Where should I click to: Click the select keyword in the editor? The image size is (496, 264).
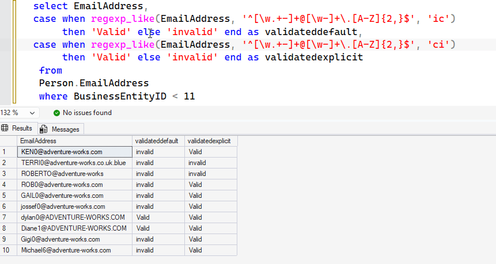coord(51,6)
